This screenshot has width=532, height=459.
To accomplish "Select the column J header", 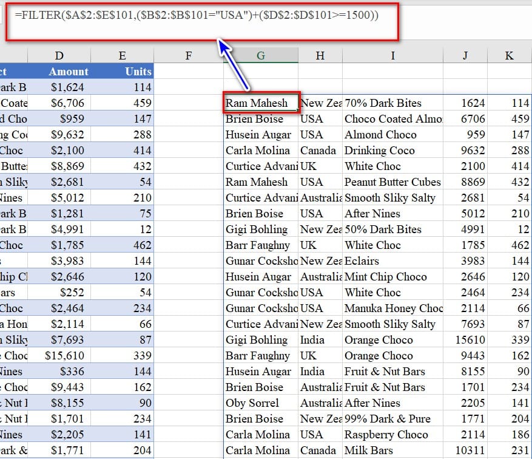I will point(465,56).
